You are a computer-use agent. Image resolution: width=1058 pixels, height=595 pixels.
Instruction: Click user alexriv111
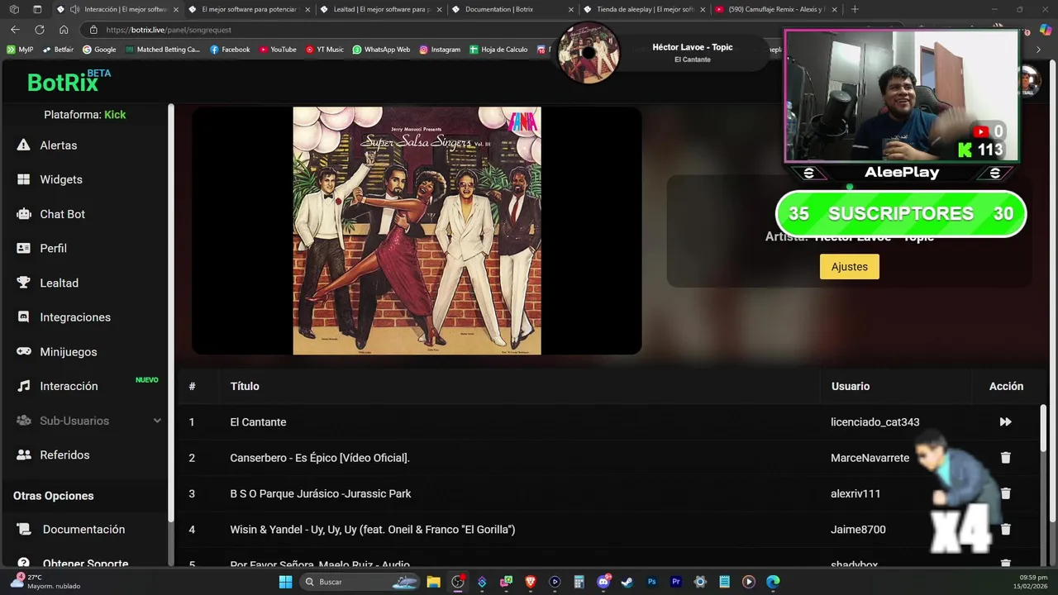(855, 493)
